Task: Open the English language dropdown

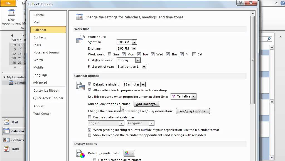Action: pos(121,123)
